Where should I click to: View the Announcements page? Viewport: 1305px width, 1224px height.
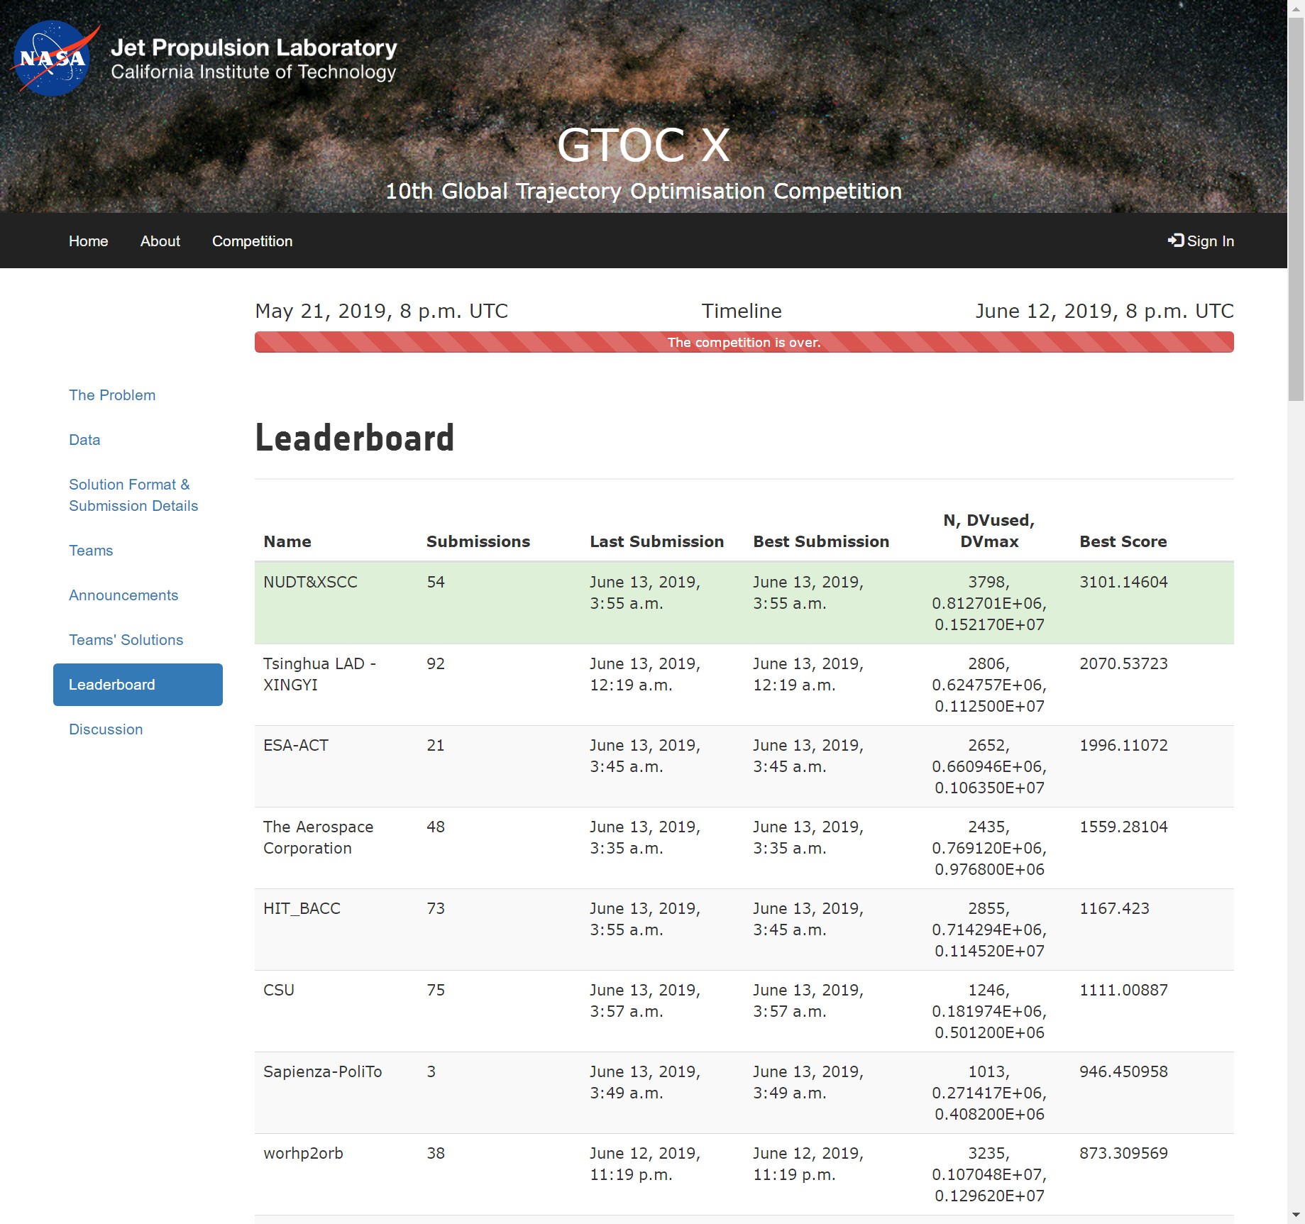(x=123, y=595)
